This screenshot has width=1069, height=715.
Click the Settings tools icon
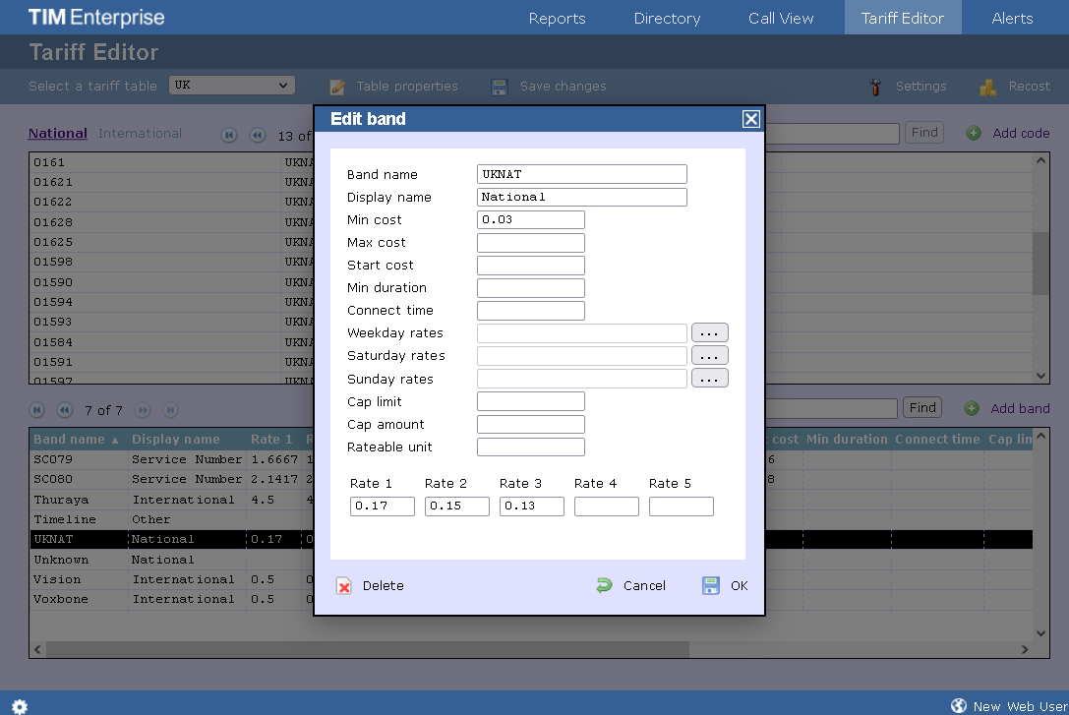click(875, 87)
